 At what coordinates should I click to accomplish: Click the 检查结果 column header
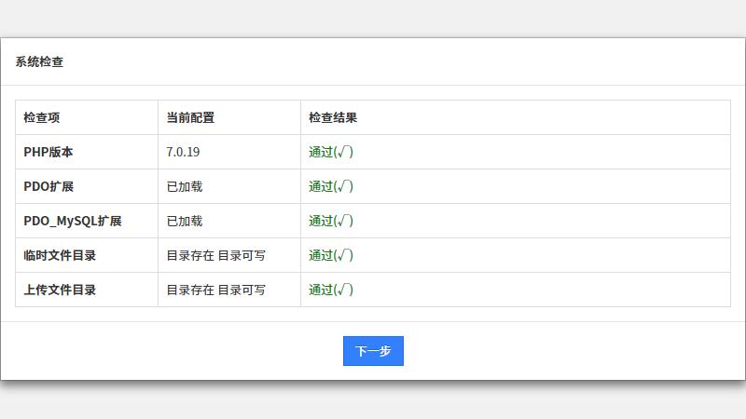333,118
